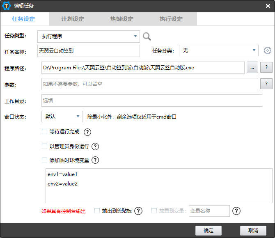Click the ? button beside 参数 field
Image resolution: width=275 pixels, height=238 pixels.
pyautogui.click(x=266, y=84)
